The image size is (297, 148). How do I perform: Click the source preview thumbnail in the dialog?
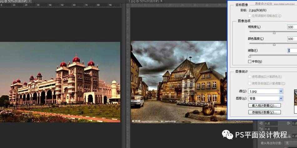295,101
